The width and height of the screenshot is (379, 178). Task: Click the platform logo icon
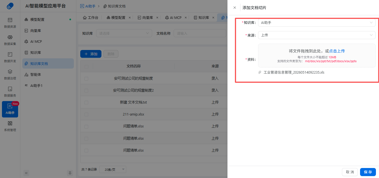point(10,6)
